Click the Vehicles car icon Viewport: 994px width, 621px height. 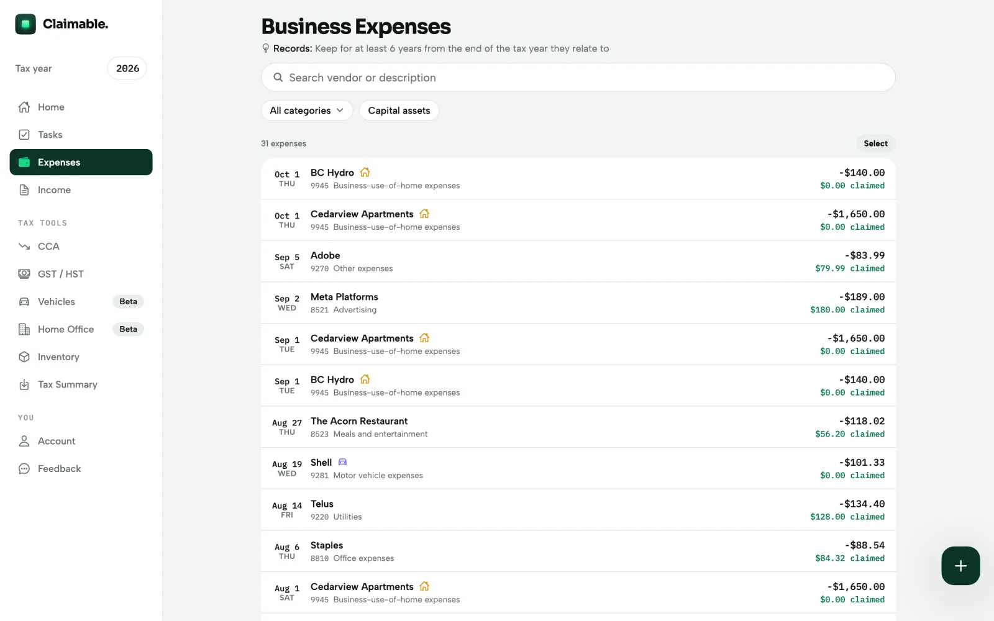click(x=24, y=302)
